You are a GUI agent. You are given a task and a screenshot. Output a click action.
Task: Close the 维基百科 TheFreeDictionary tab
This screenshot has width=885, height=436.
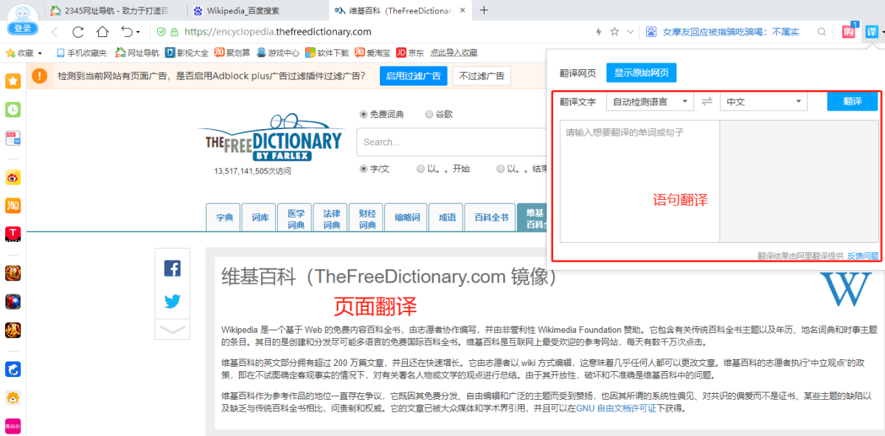pyautogui.click(x=462, y=10)
